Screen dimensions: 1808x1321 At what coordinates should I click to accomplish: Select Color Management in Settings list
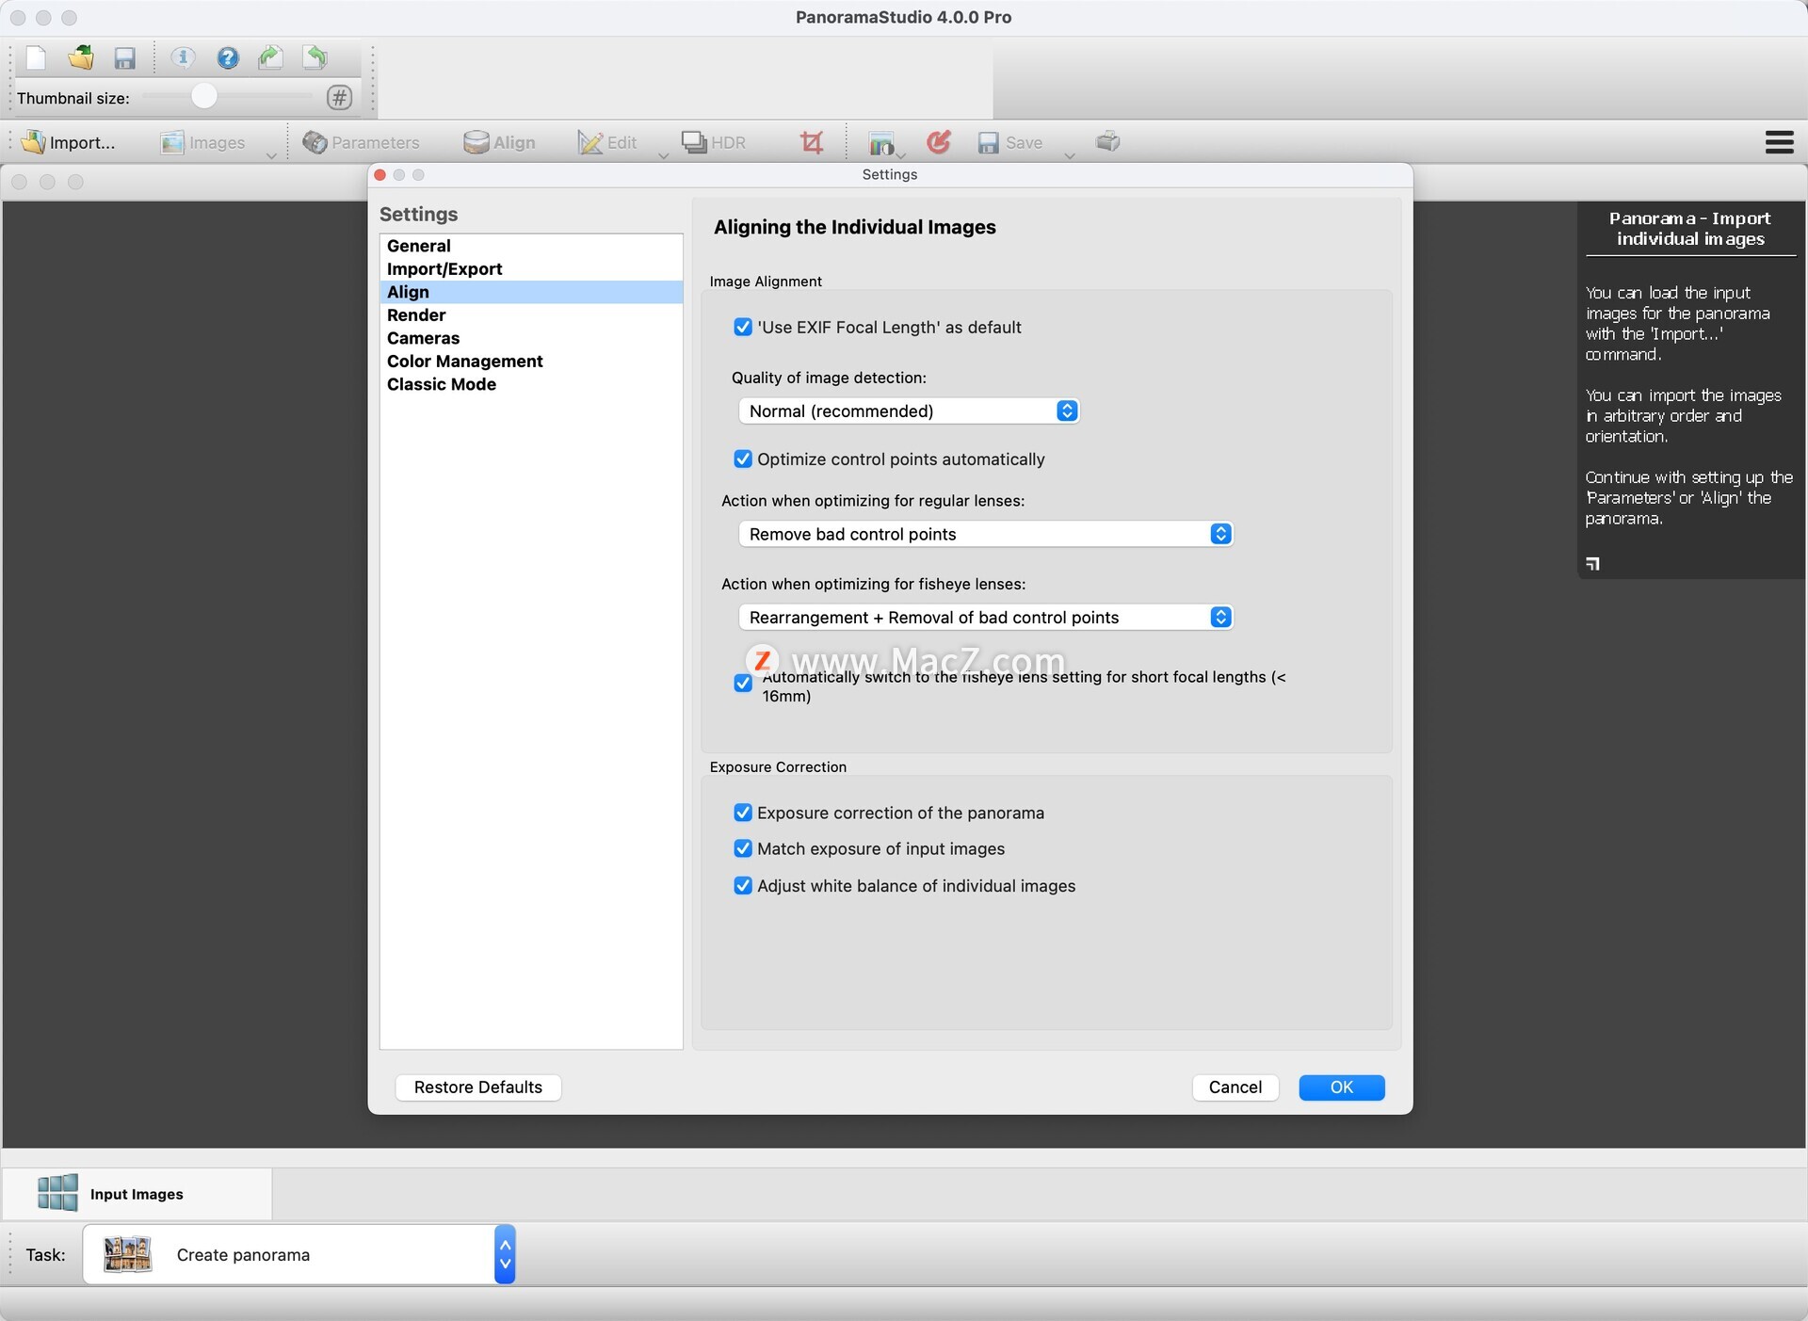[x=531, y=362]
